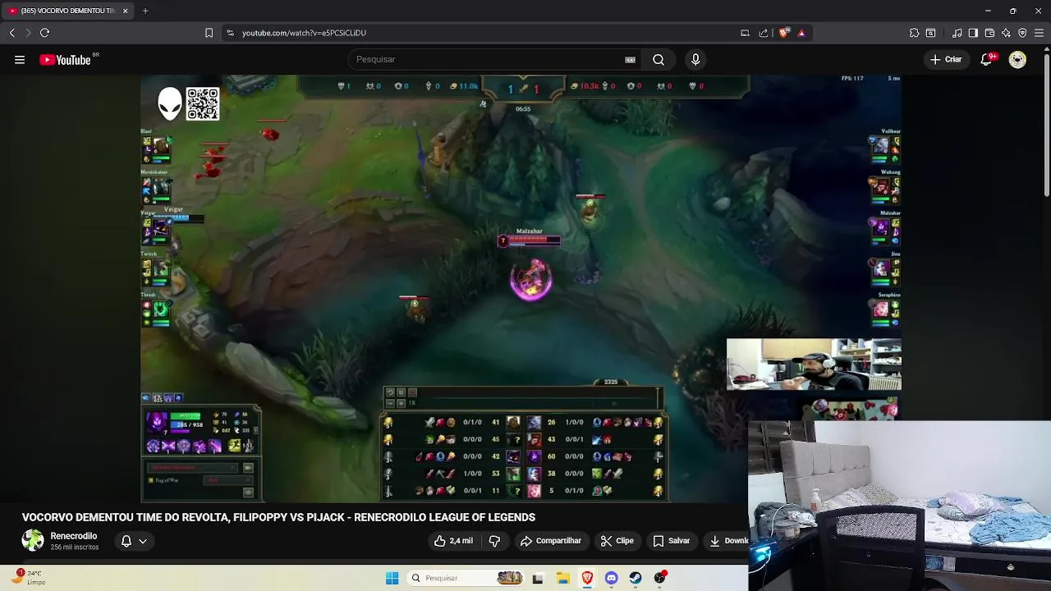Expand the subscription notification bell dropdown
The height and width of the screenshot is (591, 1051).
(x=133, y=541)
